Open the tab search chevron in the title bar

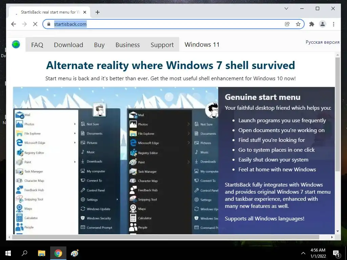[286, 8]
